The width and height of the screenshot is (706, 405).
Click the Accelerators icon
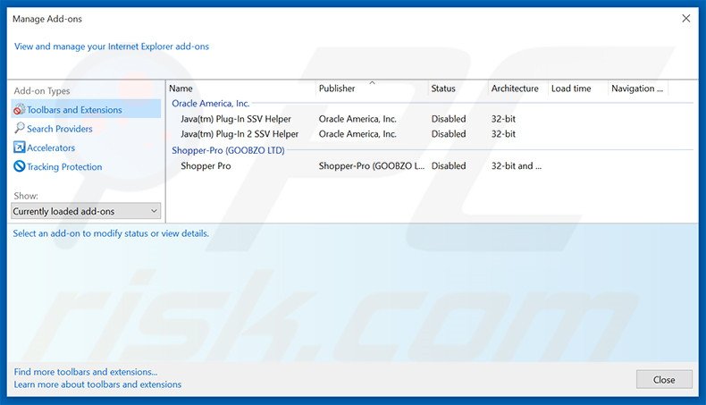(19, 148)
